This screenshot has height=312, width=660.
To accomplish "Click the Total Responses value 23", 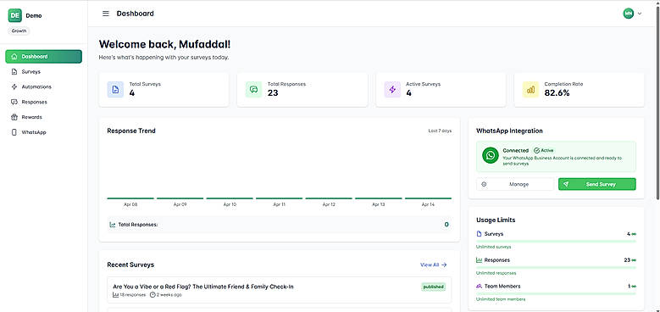I will point(273,93).
